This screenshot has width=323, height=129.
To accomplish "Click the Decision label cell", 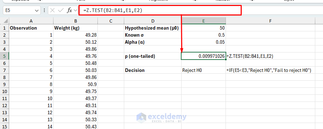I will click(153, 70).
